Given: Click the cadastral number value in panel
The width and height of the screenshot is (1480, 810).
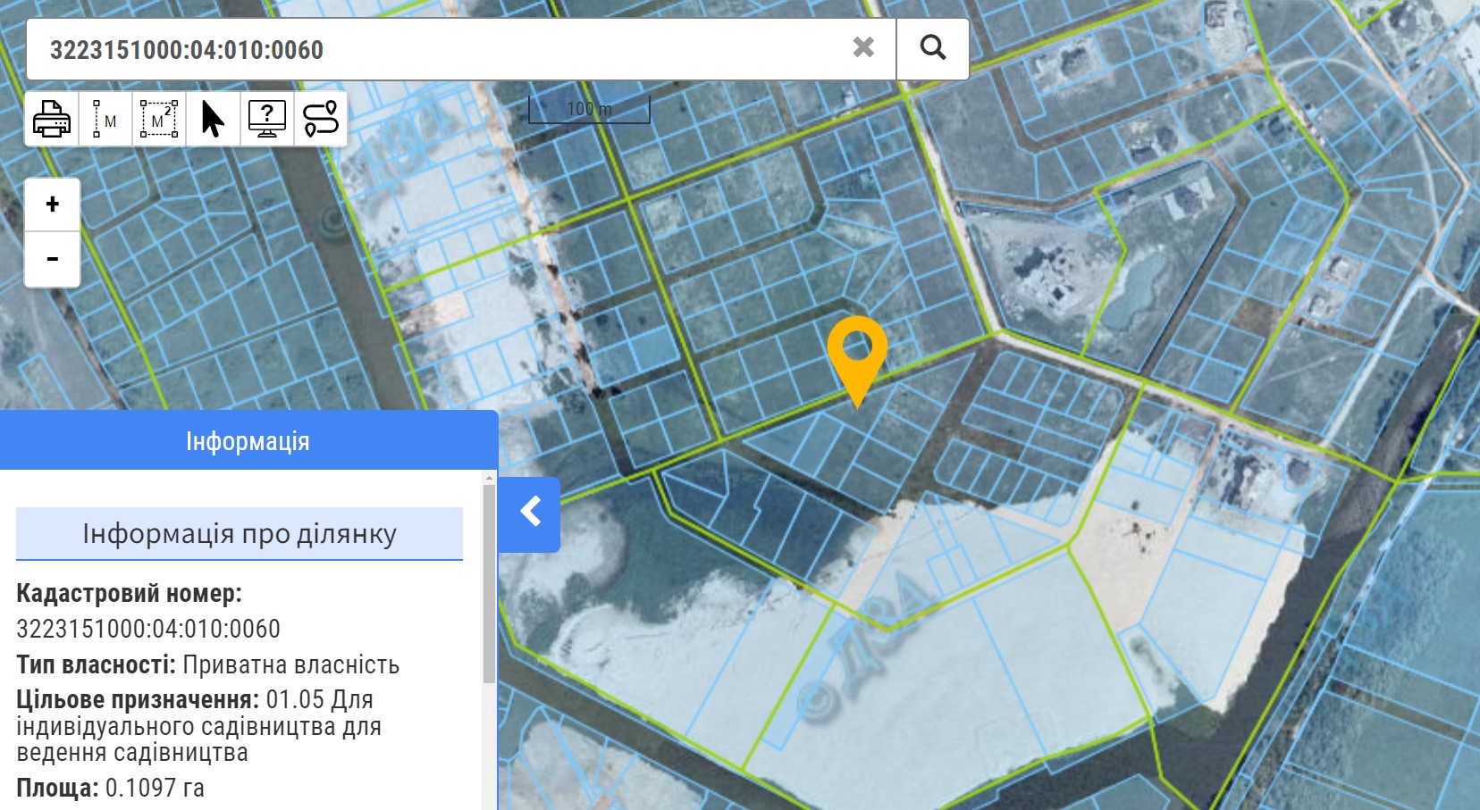Looking at the screenshot, I should click(x=148, y=629).
